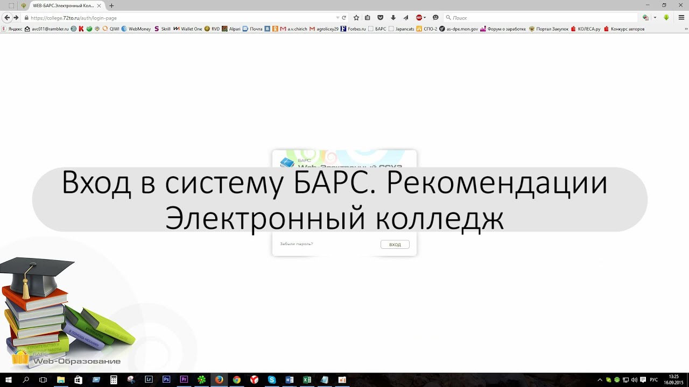Open the Forbes.ru bookmark

point(353,29)
